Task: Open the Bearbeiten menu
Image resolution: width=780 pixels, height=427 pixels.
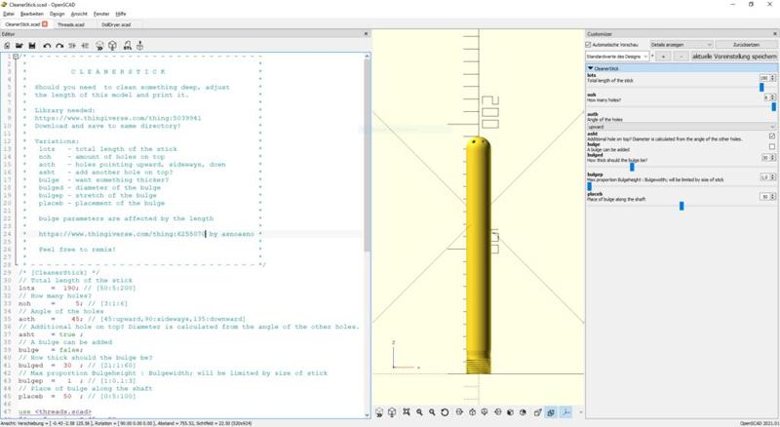Action: pos(33,14)
